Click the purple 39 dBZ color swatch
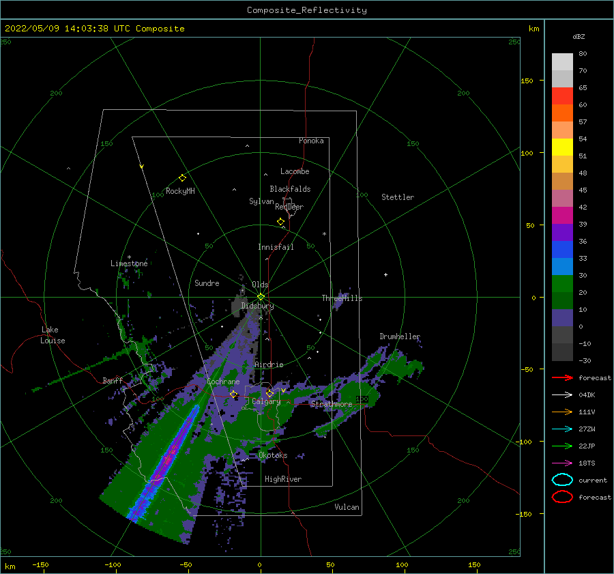 click(562, 232)
